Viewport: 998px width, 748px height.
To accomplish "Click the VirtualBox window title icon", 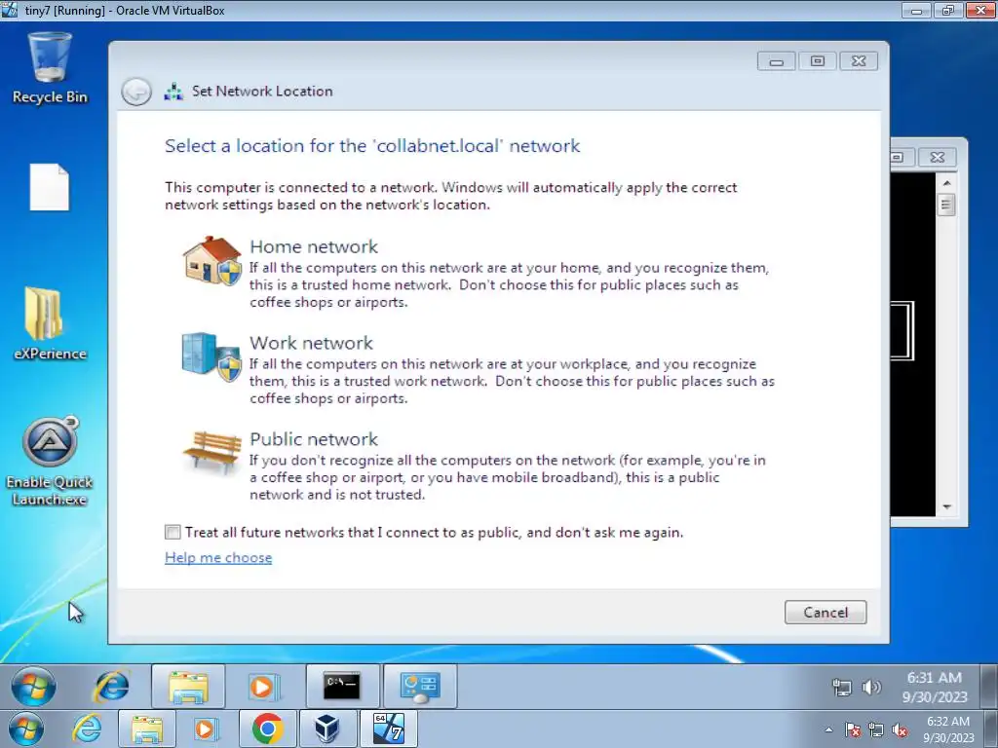I will click(10, 10).
